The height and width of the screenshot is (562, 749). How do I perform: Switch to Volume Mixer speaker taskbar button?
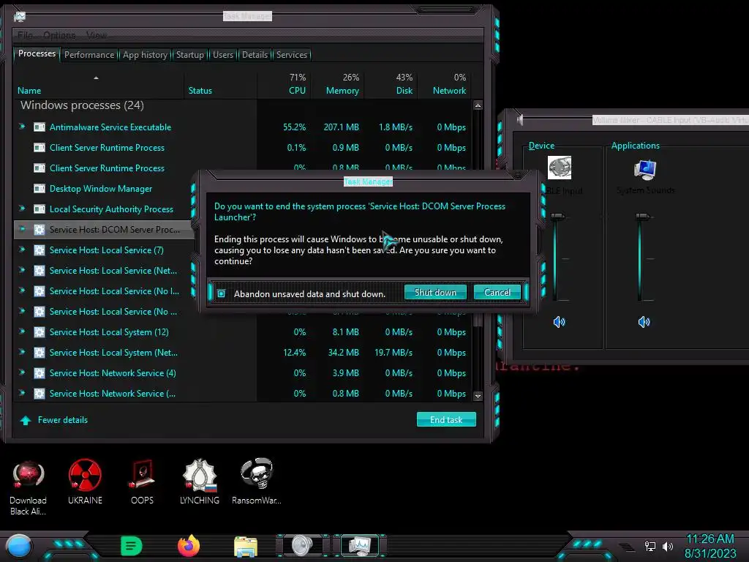[x=303, y=546]
